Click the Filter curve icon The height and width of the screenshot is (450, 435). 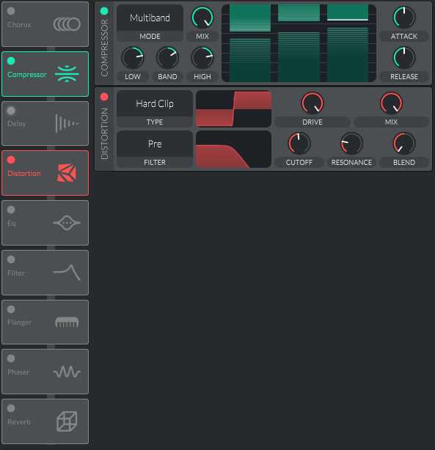[x=67, y=273]
